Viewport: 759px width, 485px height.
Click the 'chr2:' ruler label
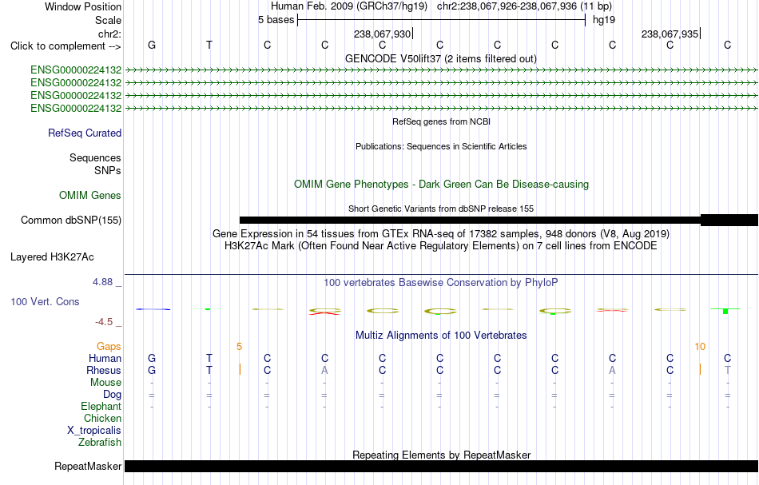(x=109, y=34)
